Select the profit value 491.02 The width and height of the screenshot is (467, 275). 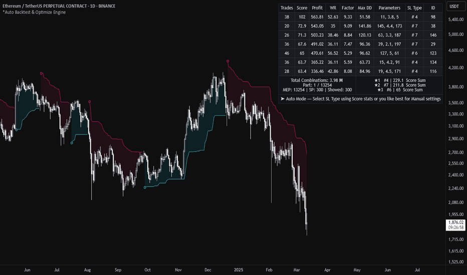click(317, 44)
